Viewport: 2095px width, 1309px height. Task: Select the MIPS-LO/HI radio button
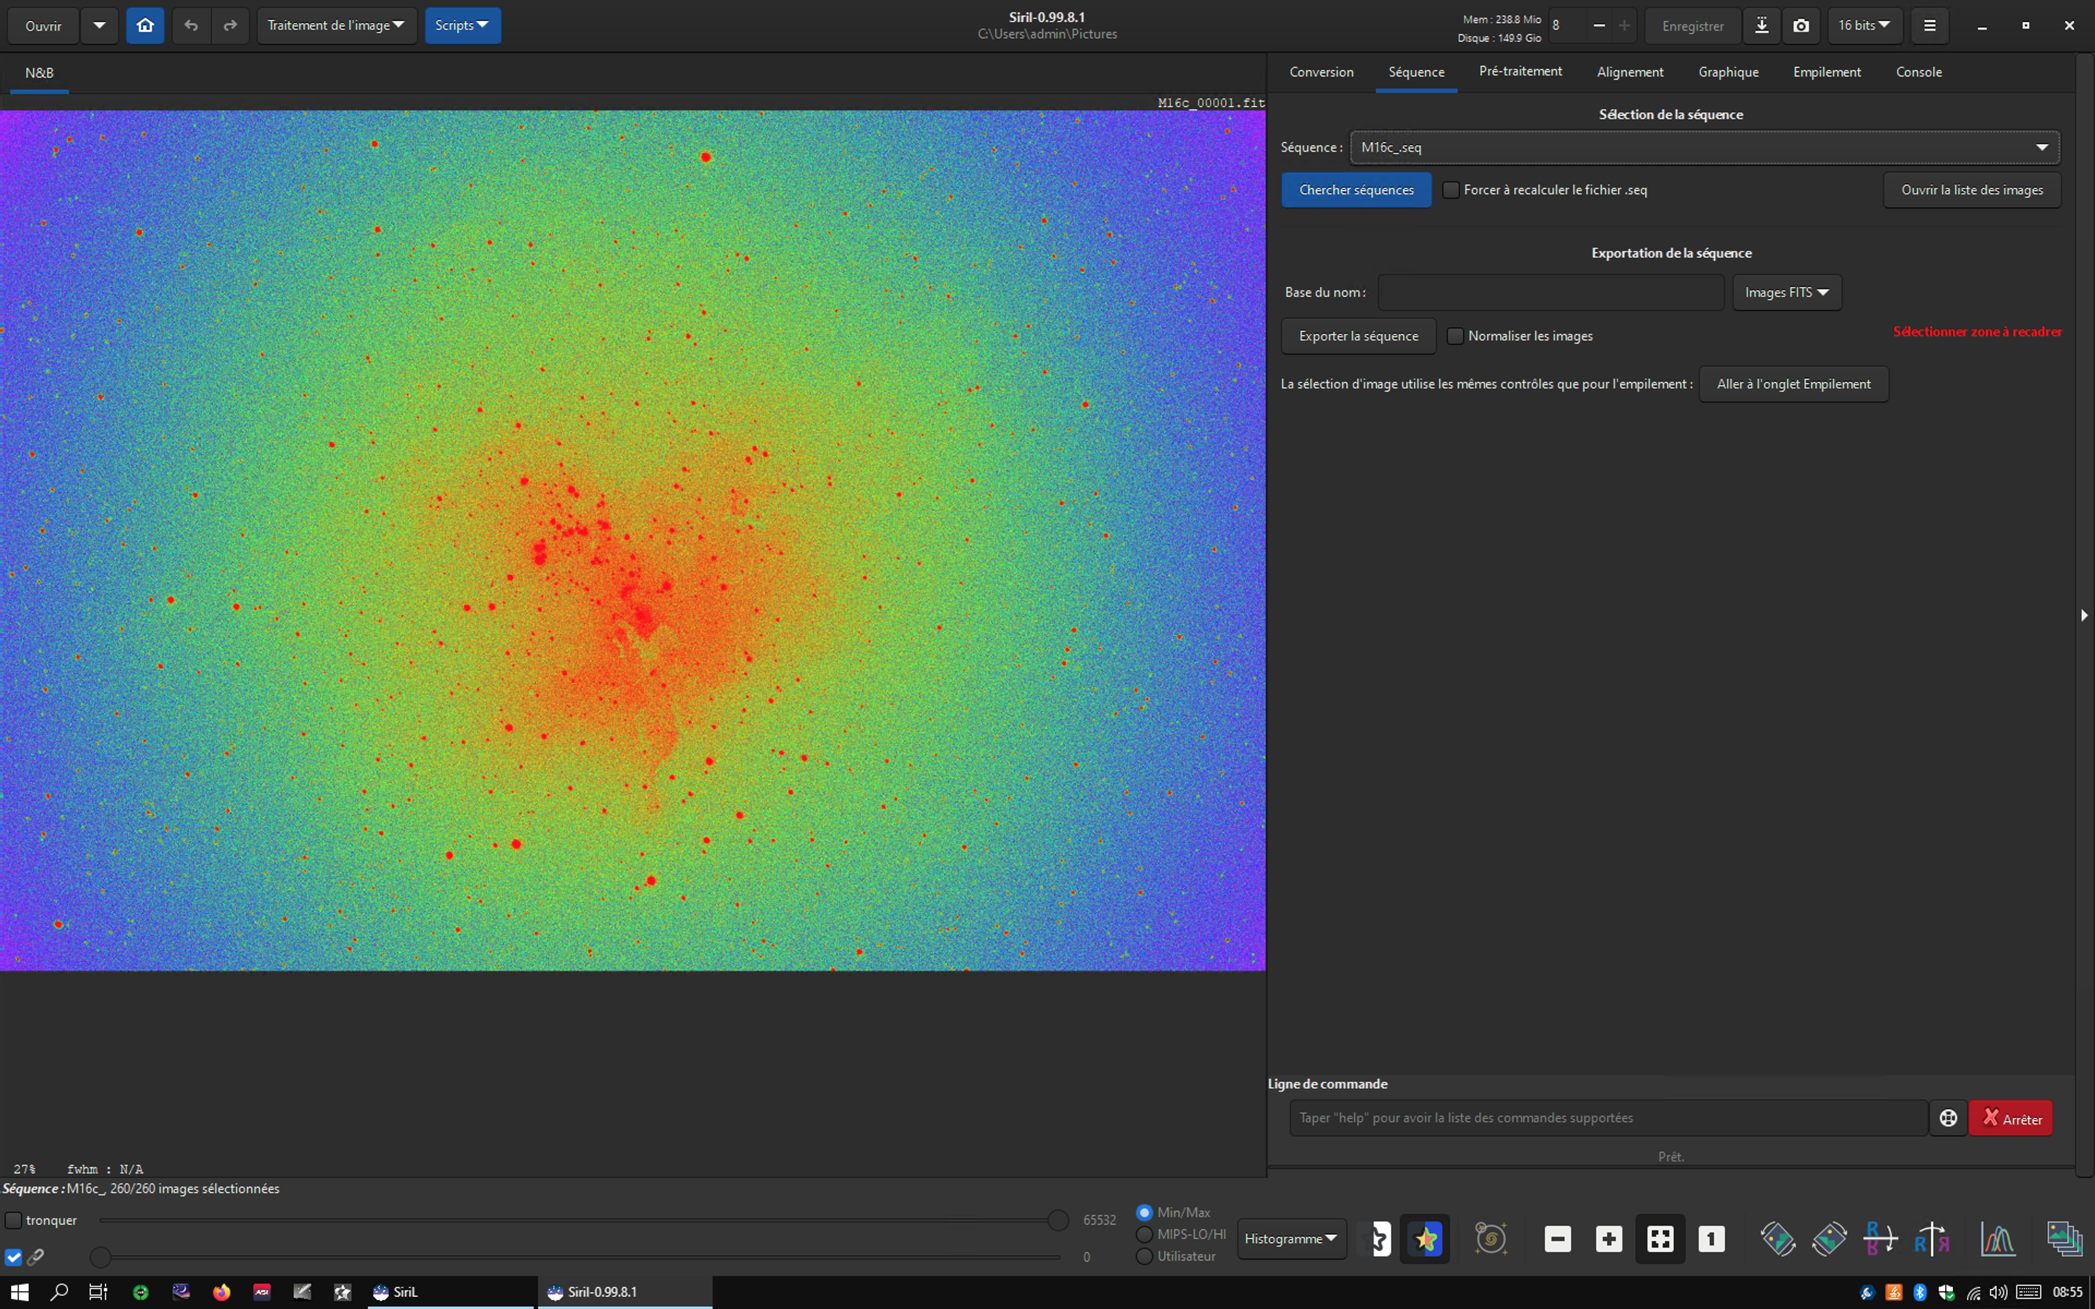(x=1145, y=1234)
